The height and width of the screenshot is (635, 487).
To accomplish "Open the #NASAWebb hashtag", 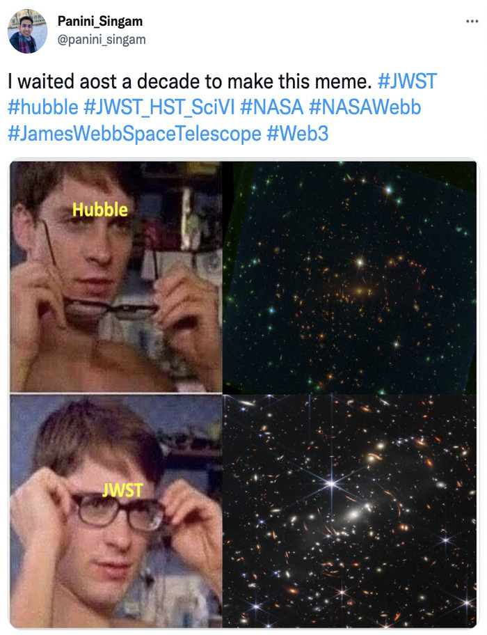I will tap(365, 107).
